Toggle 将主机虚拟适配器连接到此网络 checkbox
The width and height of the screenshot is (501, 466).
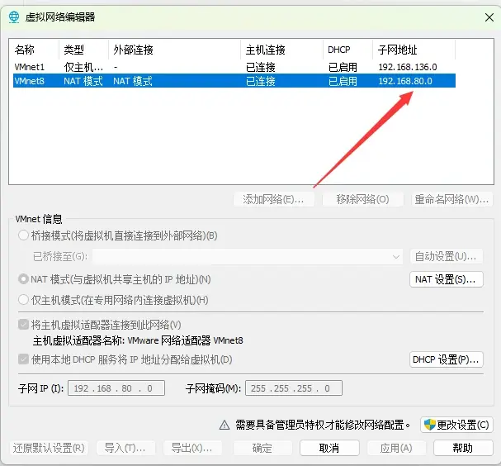[x=23, y=325]
